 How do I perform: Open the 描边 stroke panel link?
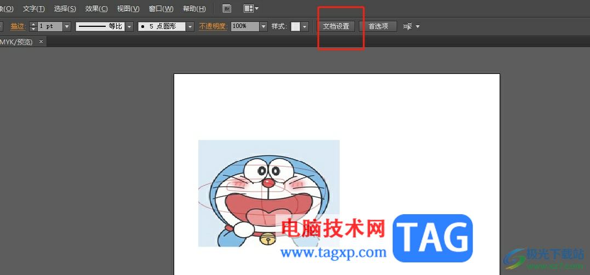point(18,26)
